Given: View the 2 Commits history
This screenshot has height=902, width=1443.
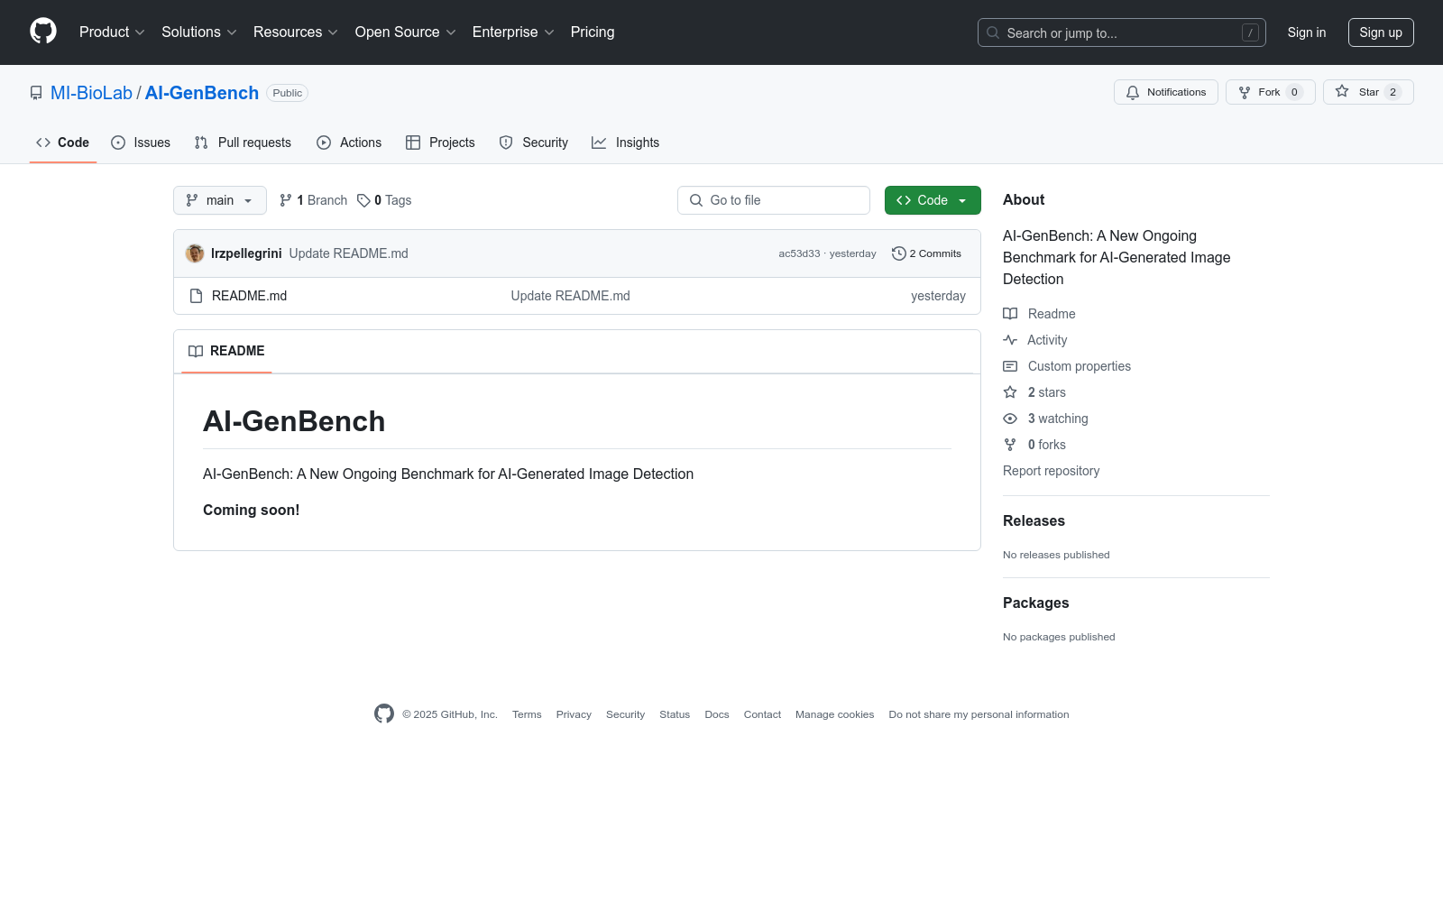Looking at the screenshot, I should pyautogui.click(x=927, y=253).
